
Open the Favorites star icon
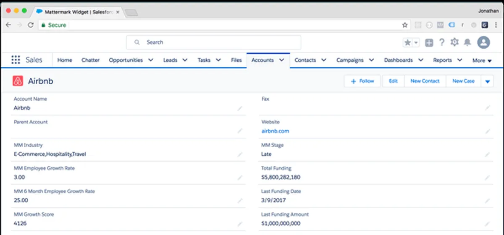[x=408, y=42]
